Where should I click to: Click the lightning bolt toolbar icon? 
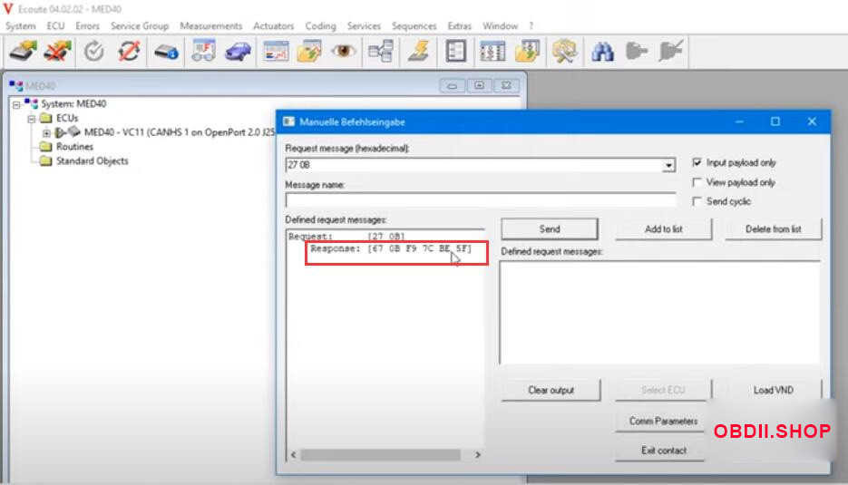point(418,52)
